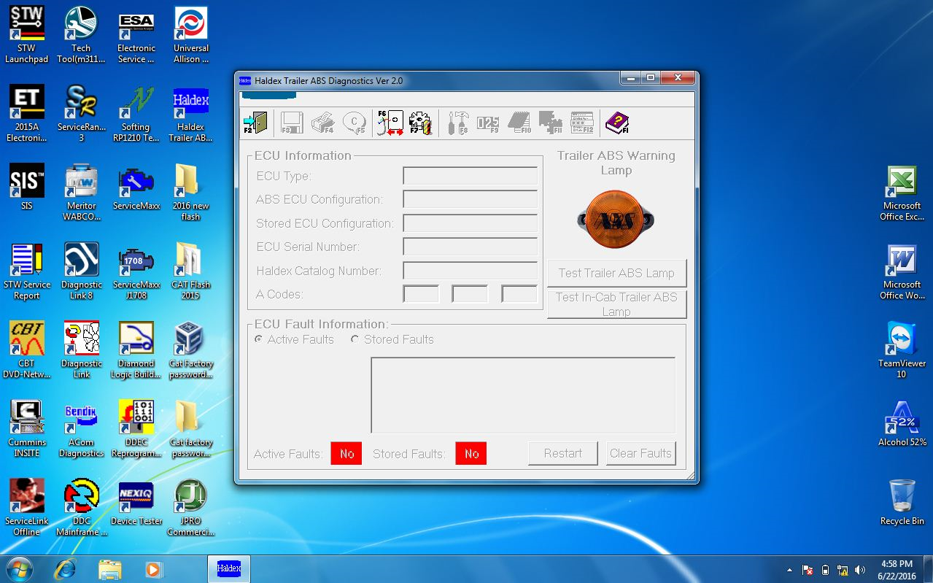The width and height of the screenshot is (933, 583).
Task: Open Meritor WABCO desktop shortcut
Action: coord(81,193)
